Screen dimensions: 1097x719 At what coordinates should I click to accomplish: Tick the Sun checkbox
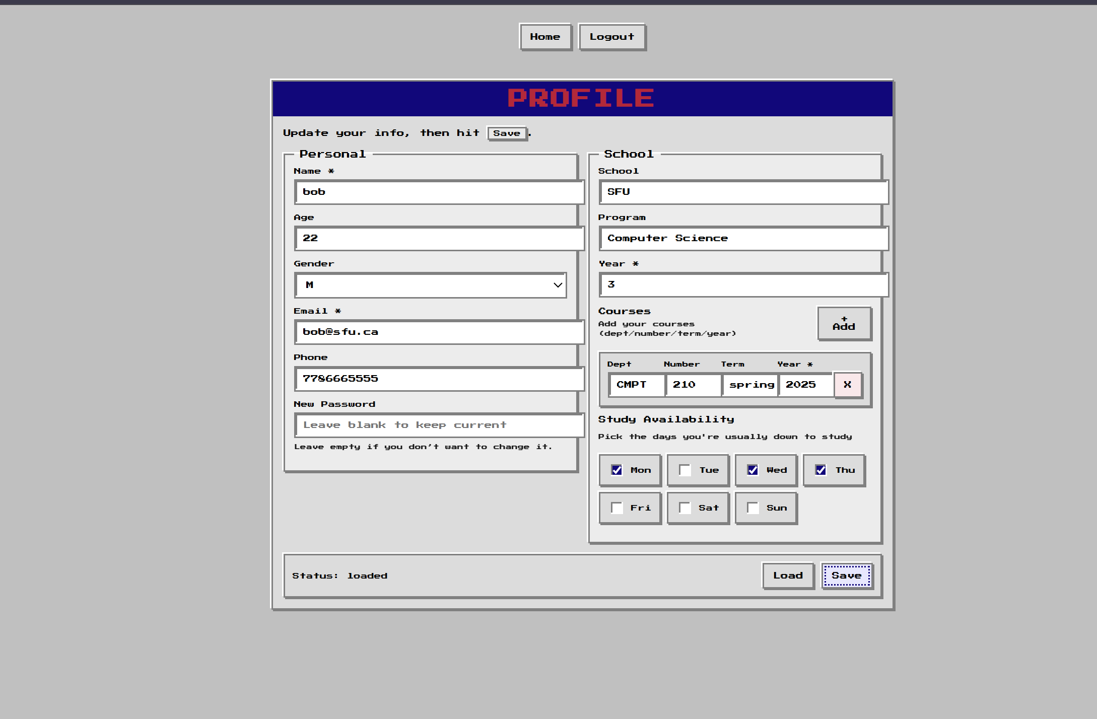click(x=753, y=508)
